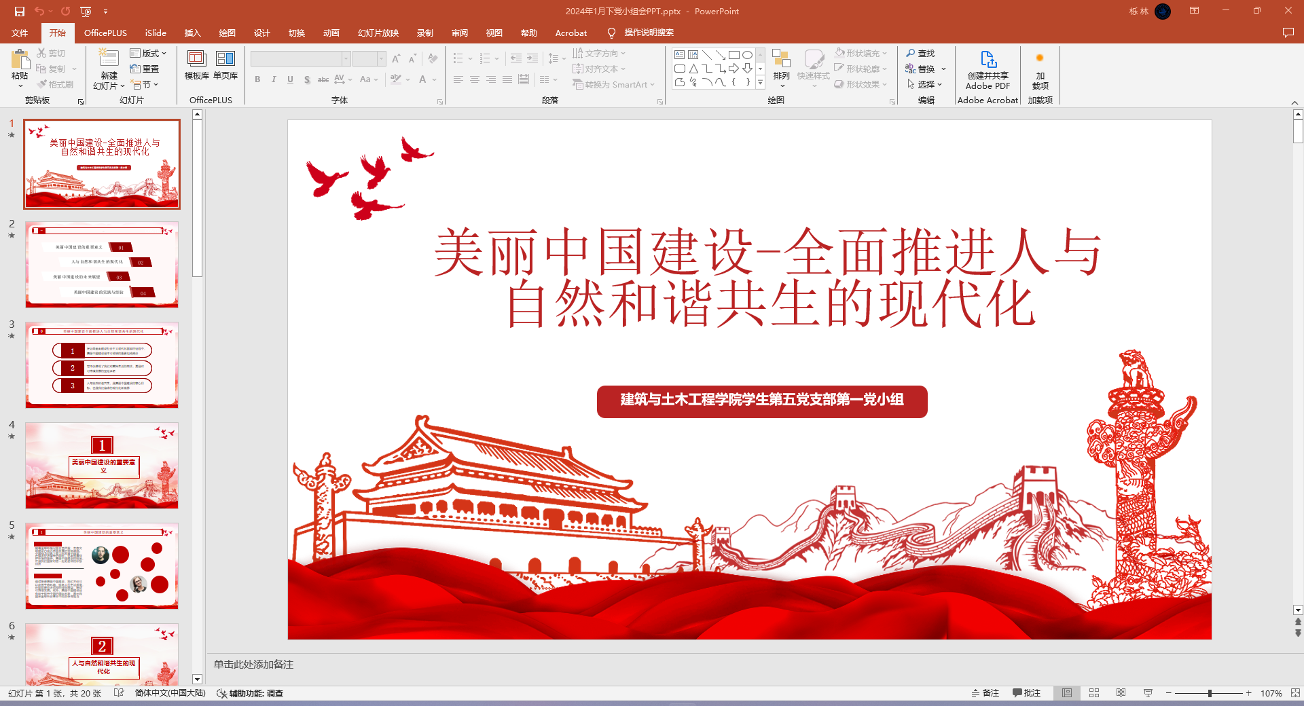Toggle the Notes pane in status bar
Viewport: 1304px width, 706px height.
985,693
